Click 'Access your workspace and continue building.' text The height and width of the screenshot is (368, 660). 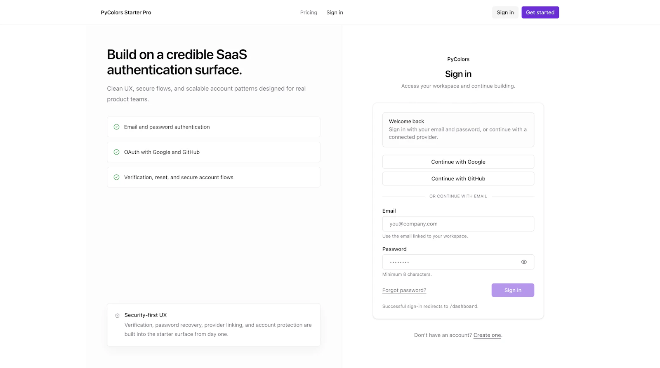(x=458, y=86)
